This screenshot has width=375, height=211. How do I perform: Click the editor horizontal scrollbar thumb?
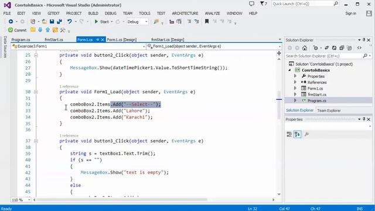(122, 199)
